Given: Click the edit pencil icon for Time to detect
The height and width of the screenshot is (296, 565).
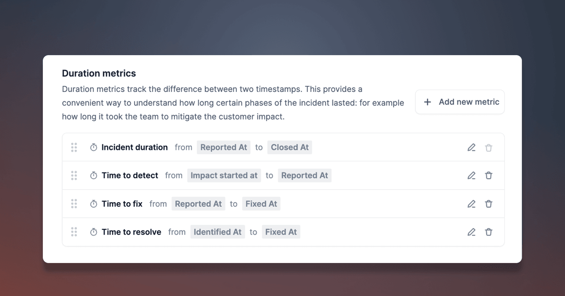Looking at the screenshot, I should pos(471,175).
